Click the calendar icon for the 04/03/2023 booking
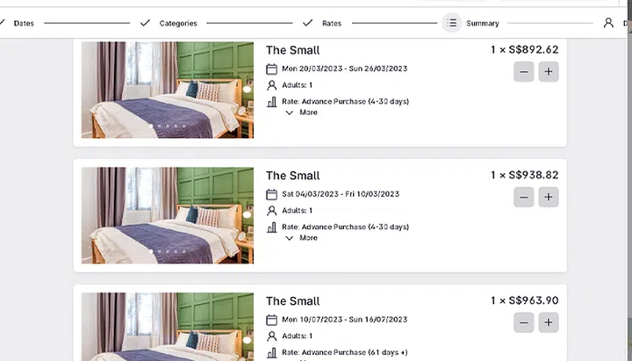Viewport: 632px width, 361px height. click(x=271, y=194)
